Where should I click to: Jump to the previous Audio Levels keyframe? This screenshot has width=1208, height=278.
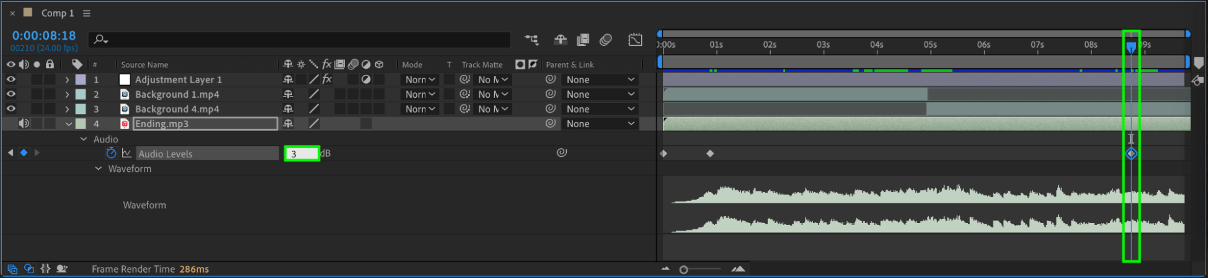point(10,153)
